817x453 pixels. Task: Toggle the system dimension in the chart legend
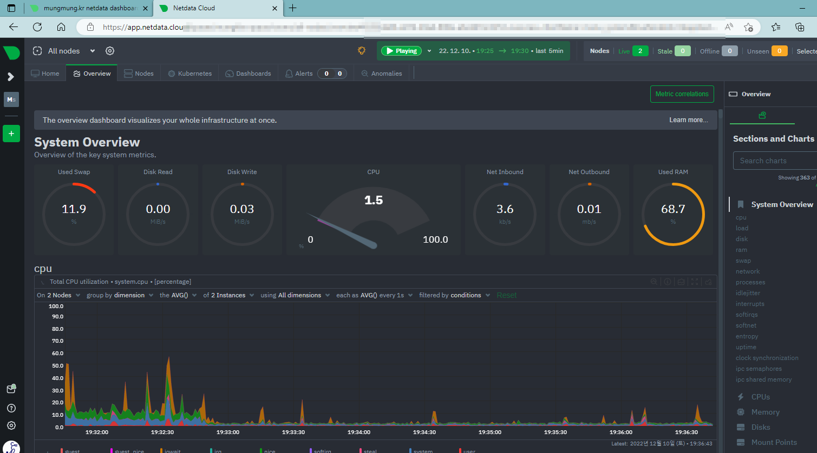[421, 451]
